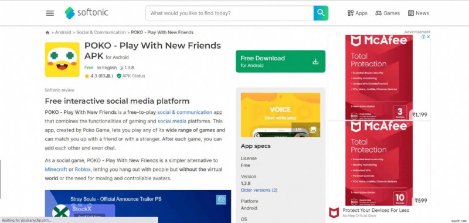Click the APK Status label
The width and height of the screenshot is (469, 223).
[x=134, y=76]
